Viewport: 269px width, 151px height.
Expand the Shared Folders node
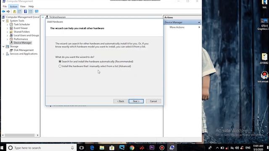(x=7, y=32)
